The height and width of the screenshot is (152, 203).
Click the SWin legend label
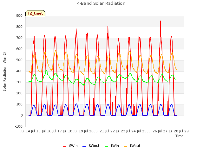click(73, 146)
